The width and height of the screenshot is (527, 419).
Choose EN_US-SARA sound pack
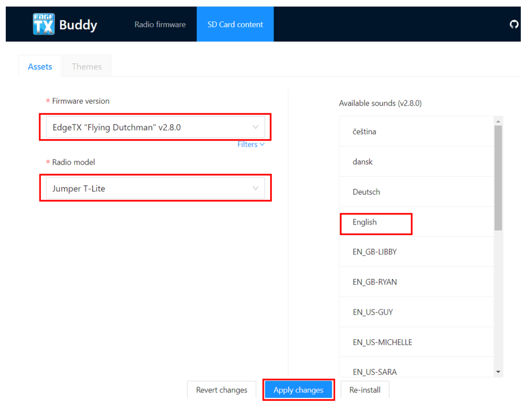pyautogui.click(x=417, y=367)
